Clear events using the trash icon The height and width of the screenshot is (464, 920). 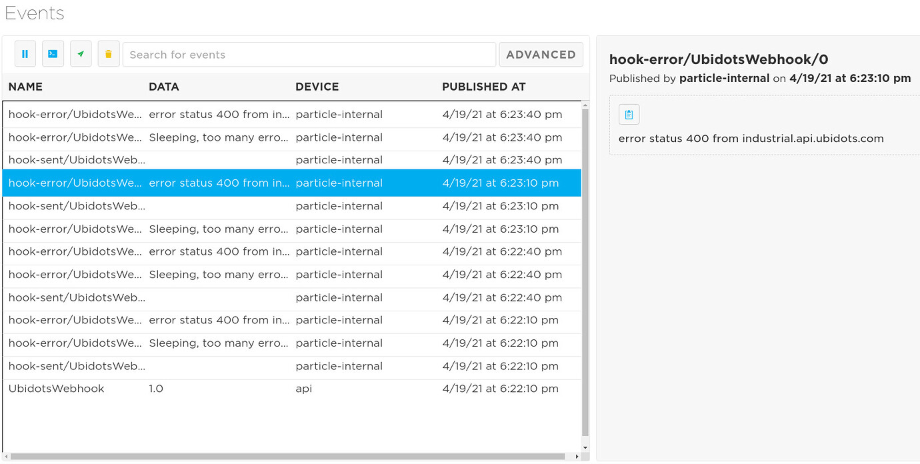108,53
